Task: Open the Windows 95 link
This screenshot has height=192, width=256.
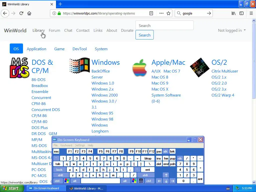Action: 102,113
